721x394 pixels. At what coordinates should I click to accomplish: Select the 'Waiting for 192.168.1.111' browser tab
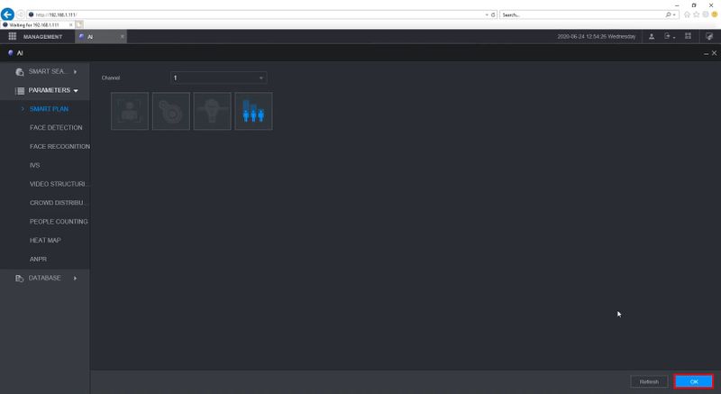(x=37, y=25)
